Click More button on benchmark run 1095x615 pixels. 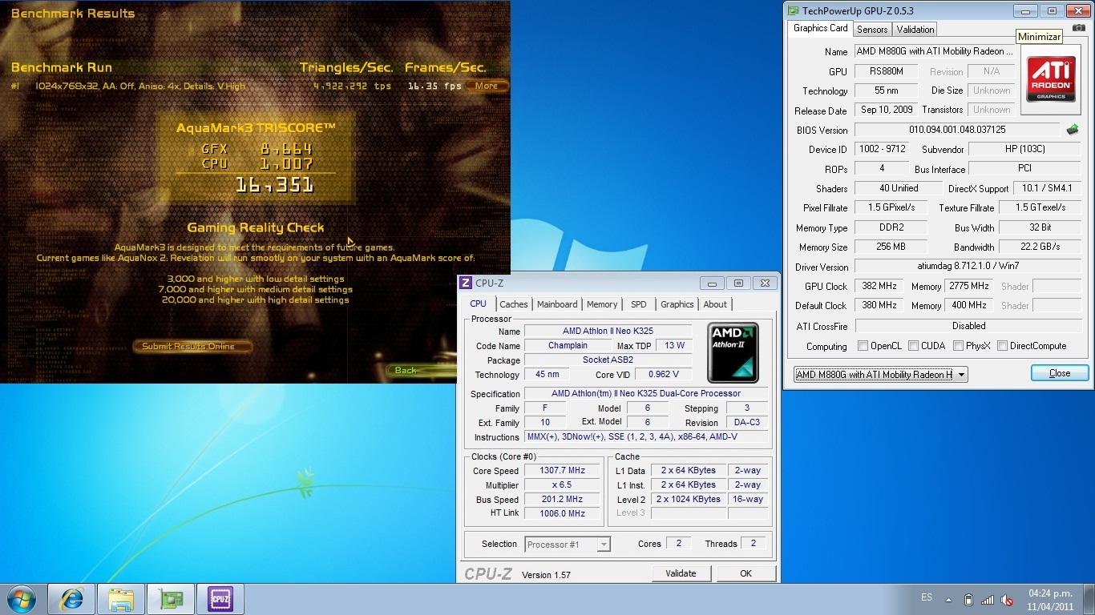coord(487,86)
